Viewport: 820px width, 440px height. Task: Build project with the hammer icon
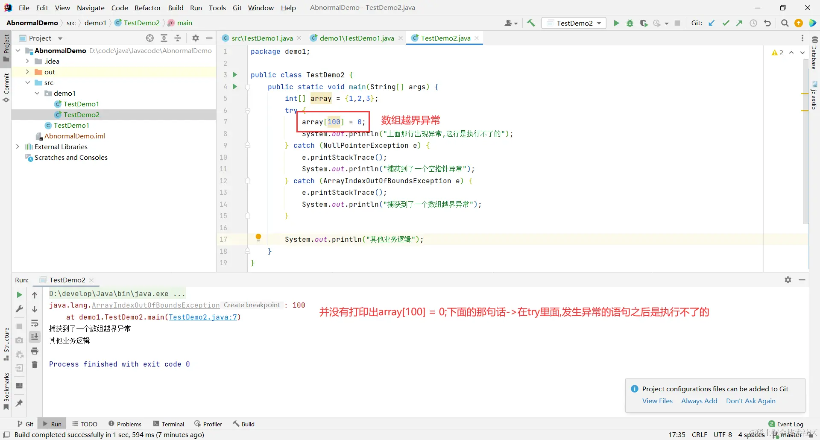[x=531, y=23]
